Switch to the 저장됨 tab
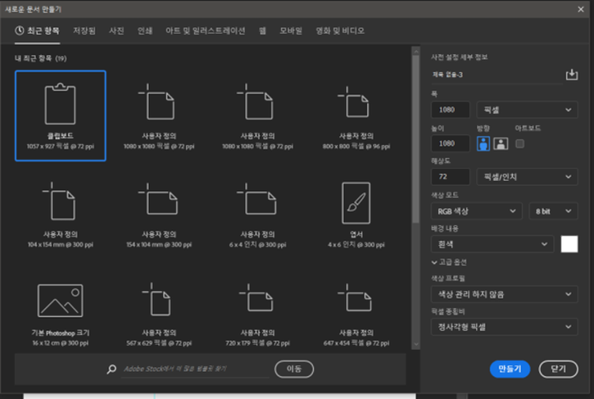594x399 pixels. click(x=84, y=31)
